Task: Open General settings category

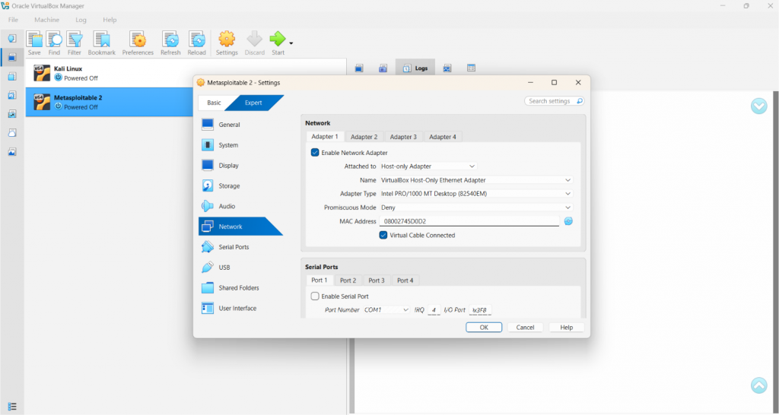Action: (x=239, y=125)
